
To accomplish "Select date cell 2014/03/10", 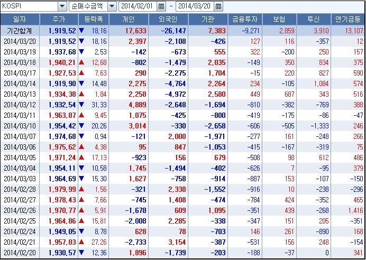I will (x=20, y=126).
